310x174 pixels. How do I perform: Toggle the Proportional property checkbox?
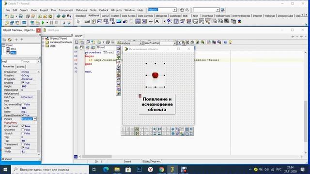pyautogui.click(x=23, y=126)
